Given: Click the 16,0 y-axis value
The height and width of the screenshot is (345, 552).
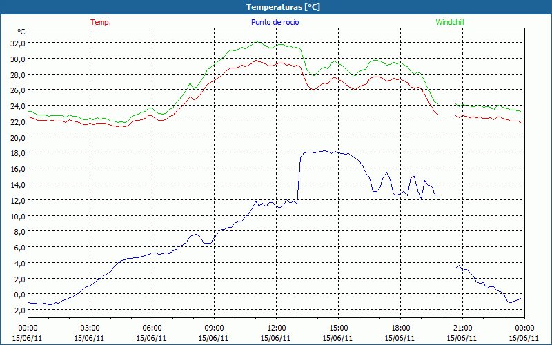Looking at the screenshot, I should 18,169.
